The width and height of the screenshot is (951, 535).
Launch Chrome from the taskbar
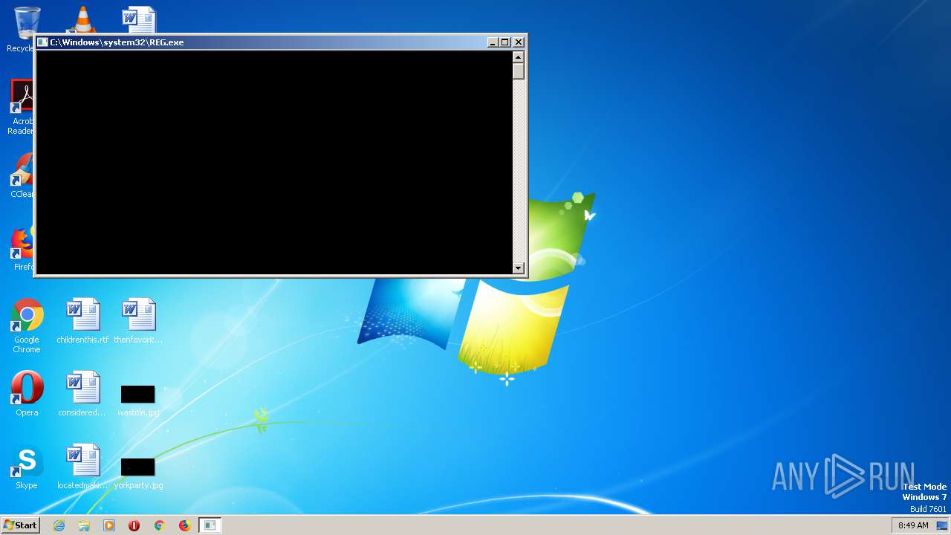pyautogui.click(x=159, y=525)
